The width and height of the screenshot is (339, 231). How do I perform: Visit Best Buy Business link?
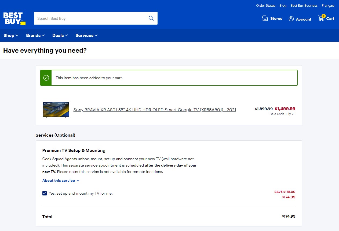point(304,6)
